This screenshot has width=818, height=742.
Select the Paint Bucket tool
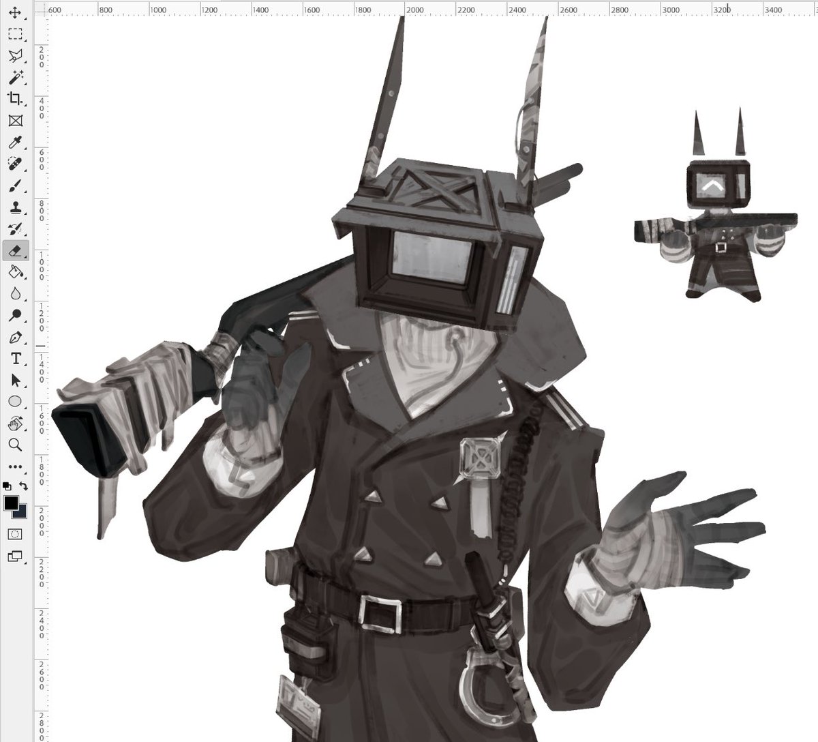pos(15,272)
